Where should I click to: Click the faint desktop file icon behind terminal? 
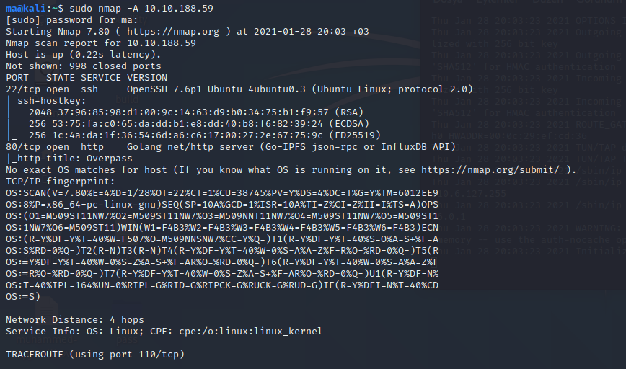47,309
